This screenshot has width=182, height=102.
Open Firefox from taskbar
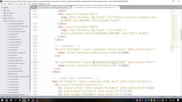coord(33,100)
